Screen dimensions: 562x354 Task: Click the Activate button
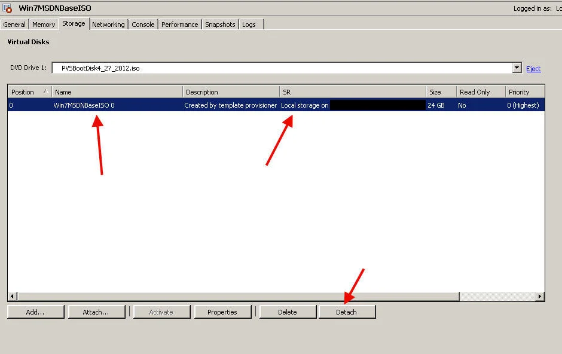(x=161, y=312)
